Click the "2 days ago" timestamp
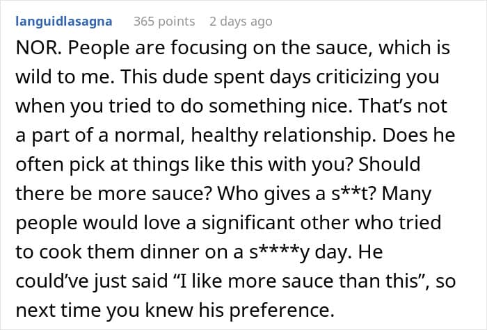This screenshot has width=487, height=330. (x=241, y=22)
